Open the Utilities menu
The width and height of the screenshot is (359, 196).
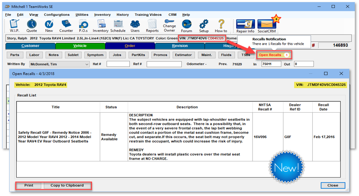tap(82, 15)
